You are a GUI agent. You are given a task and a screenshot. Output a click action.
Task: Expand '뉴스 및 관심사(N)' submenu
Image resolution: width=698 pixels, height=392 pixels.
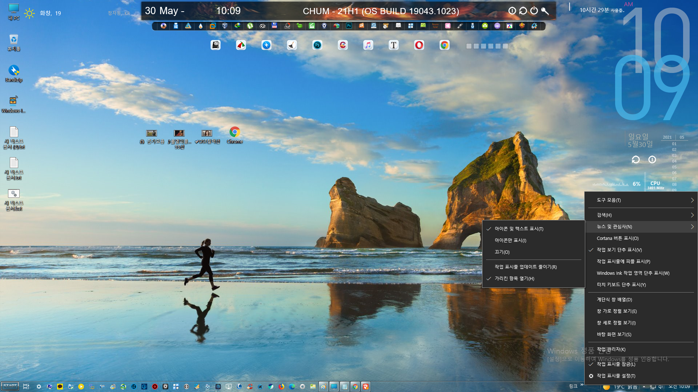point(641,226)
